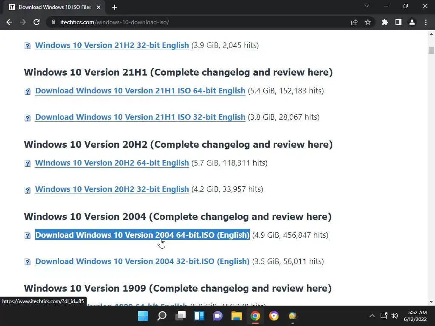Open a new browser tab
This screenshot has width=435, height=326.
coord(115,7)
